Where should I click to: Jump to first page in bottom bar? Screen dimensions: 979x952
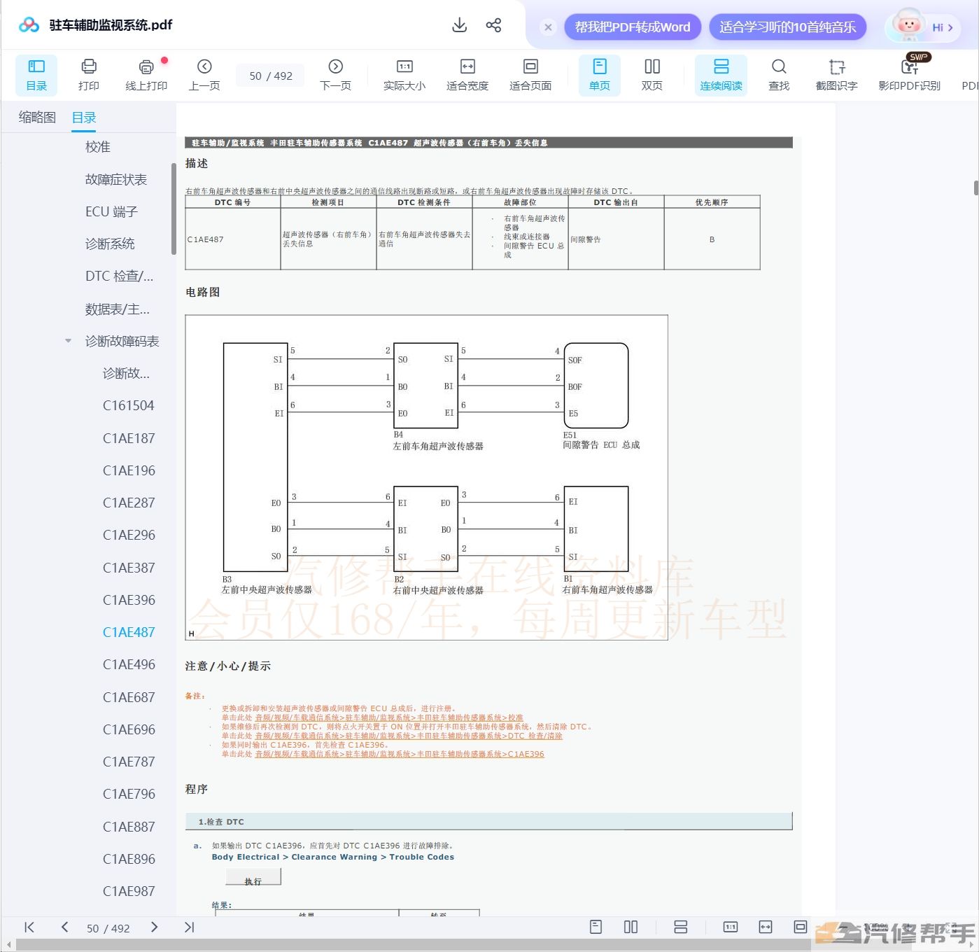pyautogui.click(x=29, y=927)
